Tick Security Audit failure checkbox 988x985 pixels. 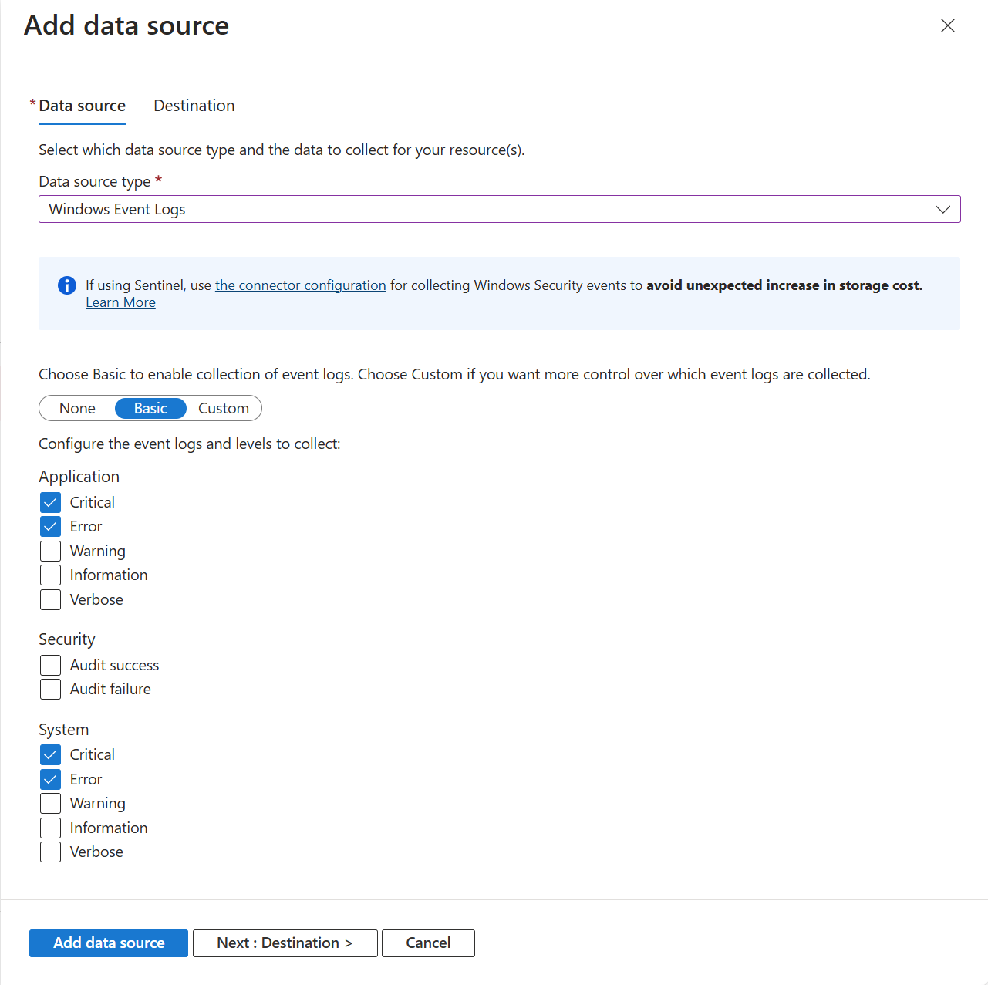pyautogui.click(x=51, y=689)
